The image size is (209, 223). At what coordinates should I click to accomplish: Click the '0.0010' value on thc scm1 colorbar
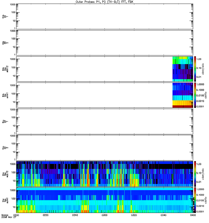tap(200, 206)
